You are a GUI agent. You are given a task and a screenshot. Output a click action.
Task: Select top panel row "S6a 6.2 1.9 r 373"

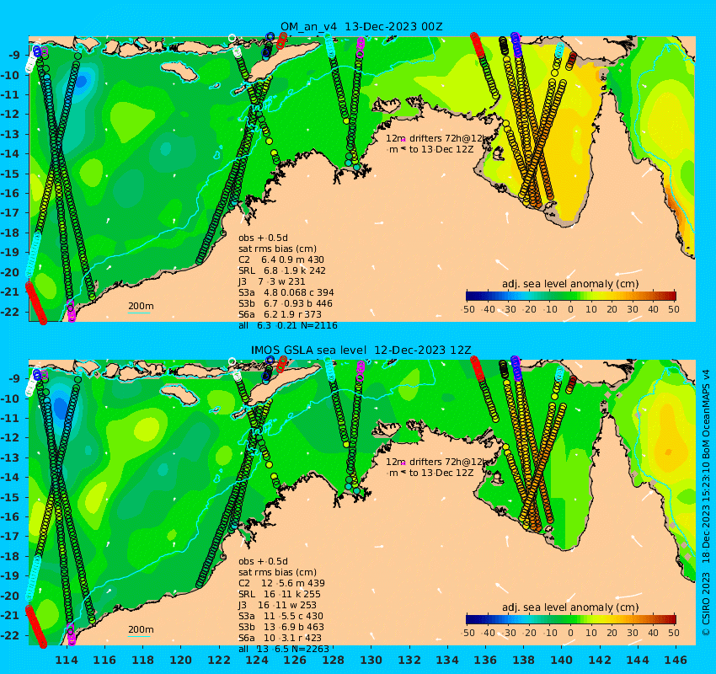tap(280, 314)
